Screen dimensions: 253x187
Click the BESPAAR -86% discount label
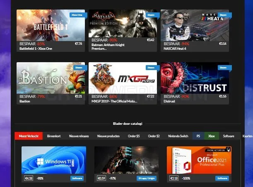click(104, 97)
